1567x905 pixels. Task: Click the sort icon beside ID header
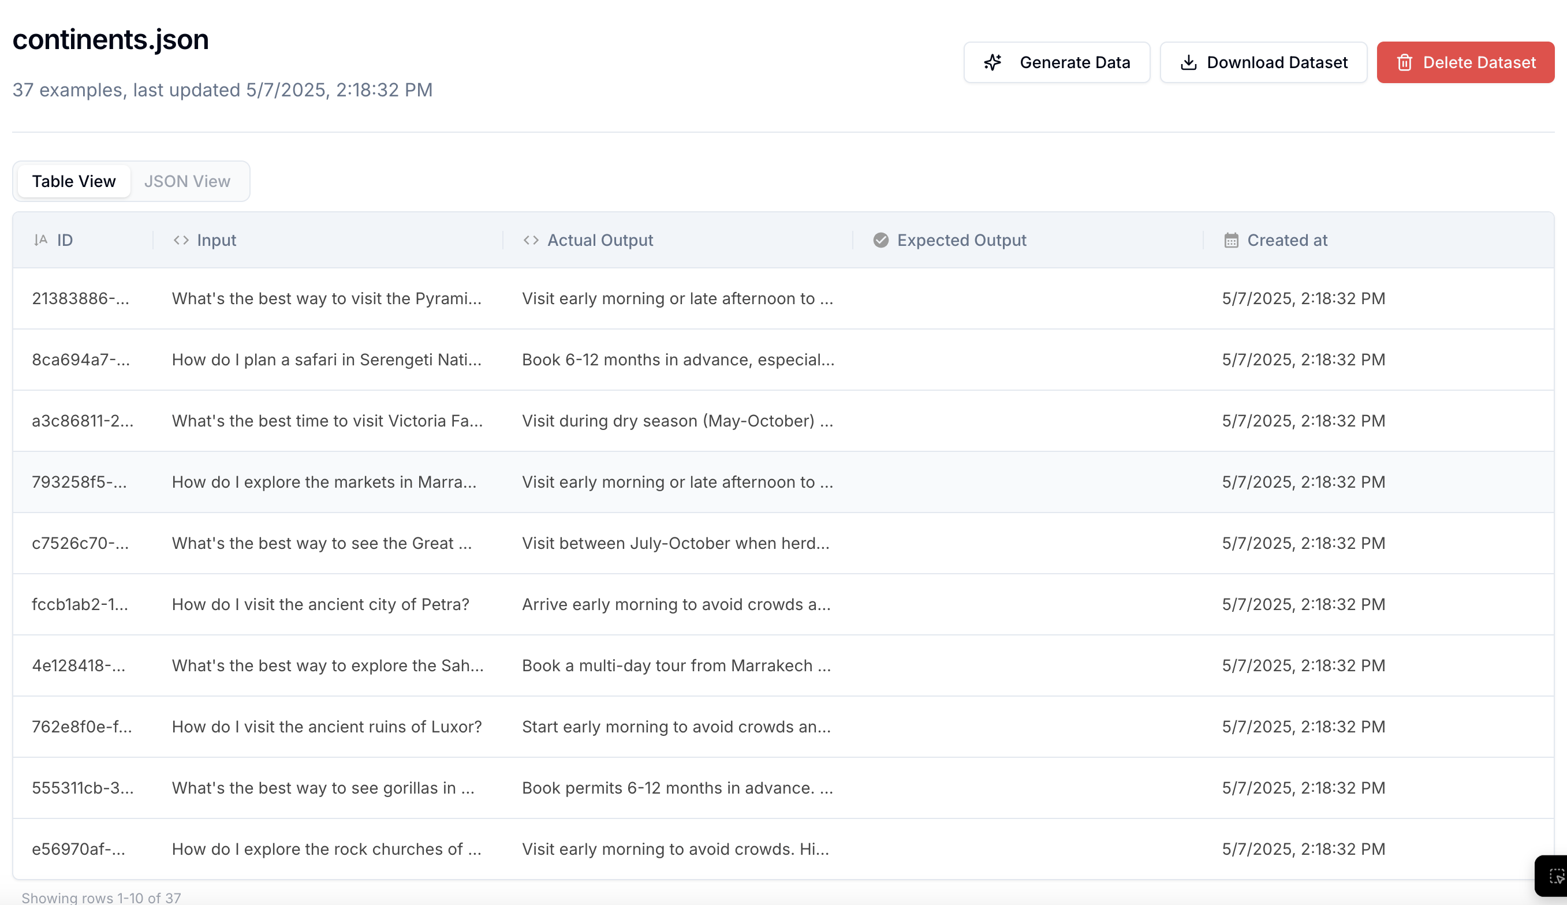40,240
